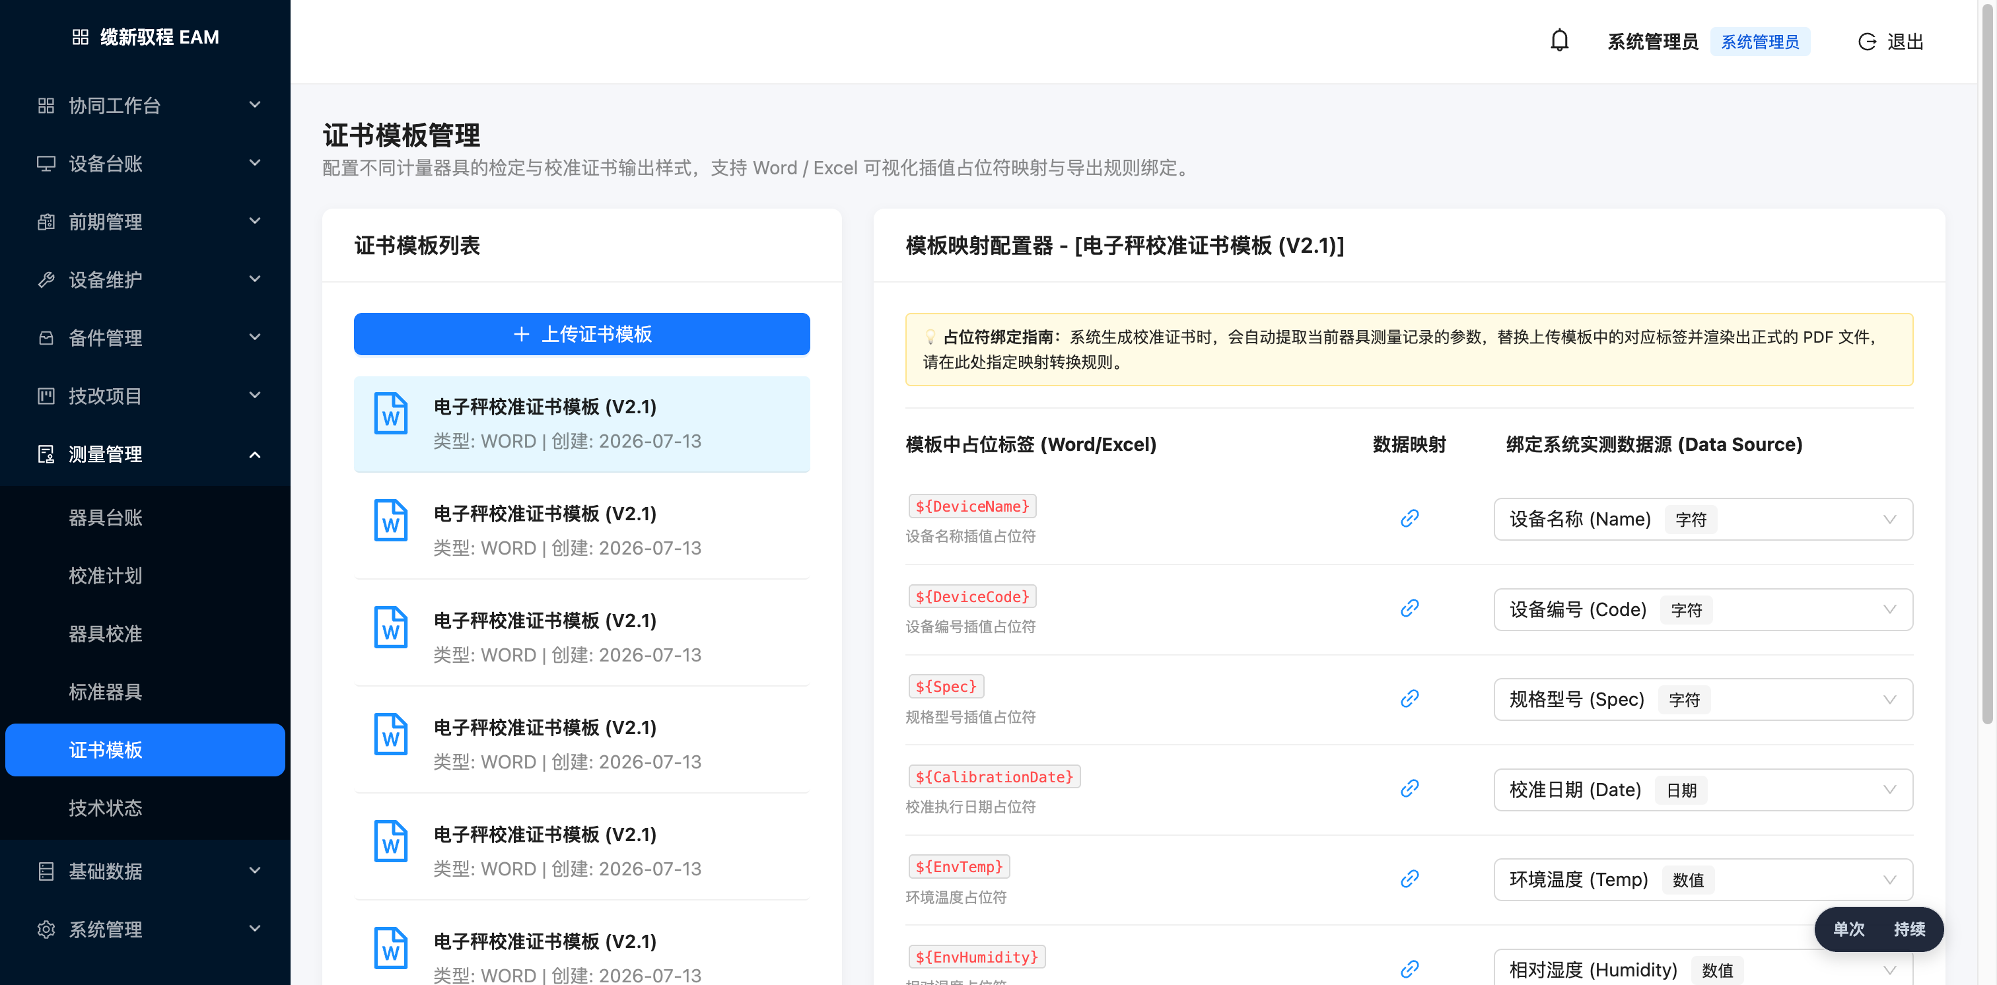The width and height of the screenshot is (1997, 985).
Task: Click the 技改项目 board icon
Action: point(46,396)
